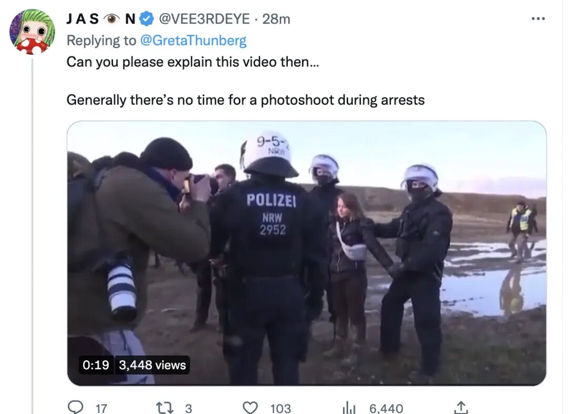Like the tweet with the heart icon
The width and height of the screenshot is (568, 414).
click(x=250, y=408)
